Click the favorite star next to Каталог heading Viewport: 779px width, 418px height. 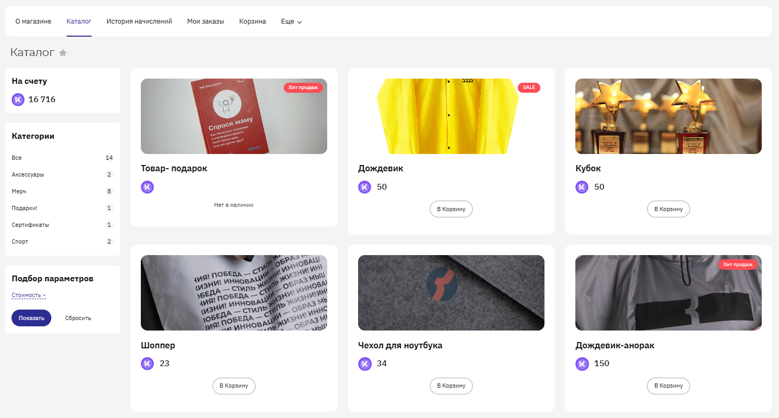tap(63, 53)
